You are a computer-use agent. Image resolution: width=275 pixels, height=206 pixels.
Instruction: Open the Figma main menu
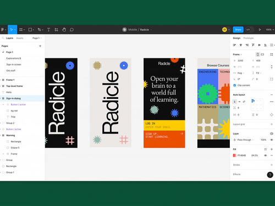click(3, 30)
